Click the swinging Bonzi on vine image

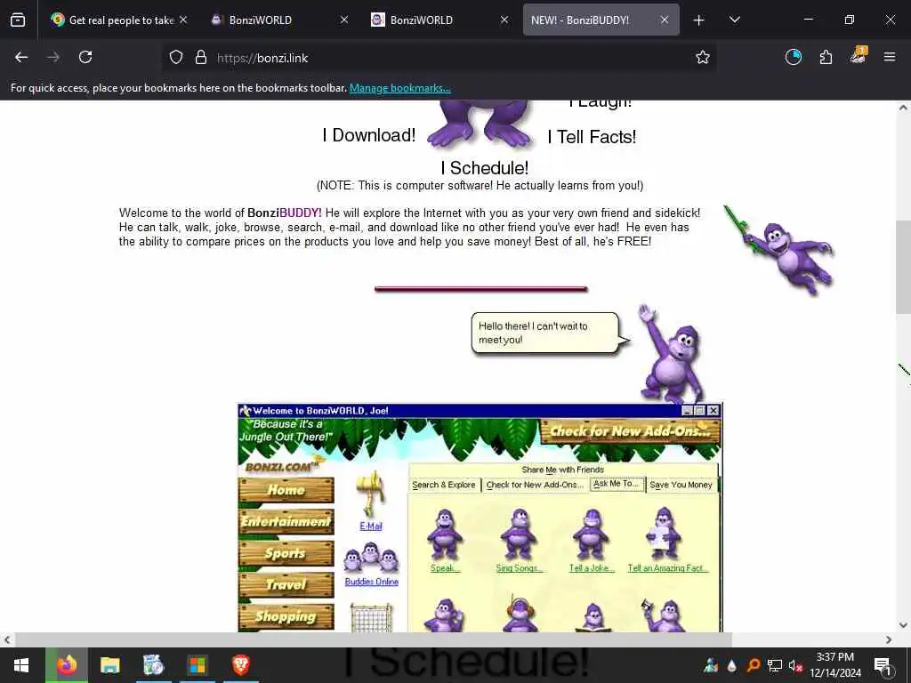[x=779, y=250]
